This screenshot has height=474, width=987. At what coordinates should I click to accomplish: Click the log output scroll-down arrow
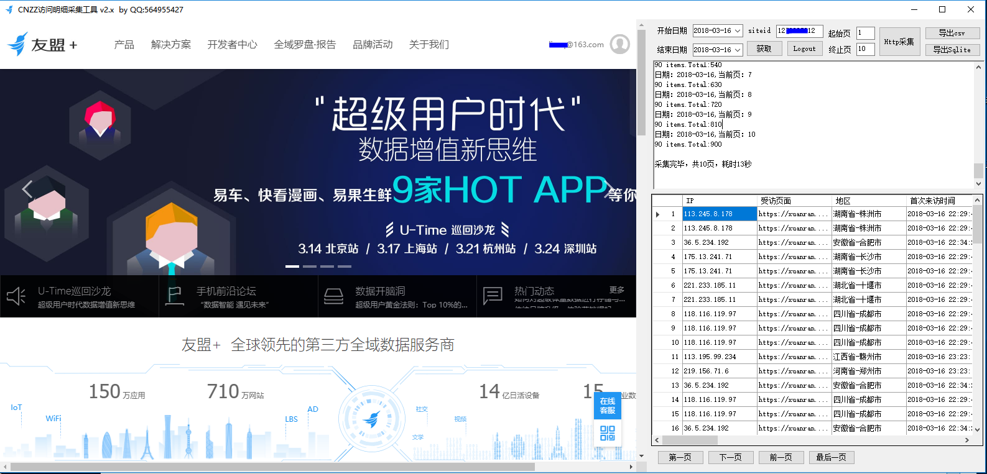[x=978, y=184]
